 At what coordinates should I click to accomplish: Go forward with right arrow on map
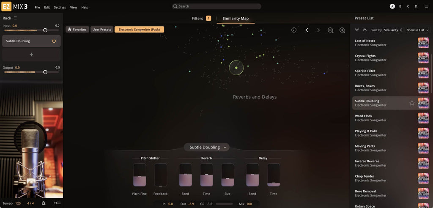[318, 30]
